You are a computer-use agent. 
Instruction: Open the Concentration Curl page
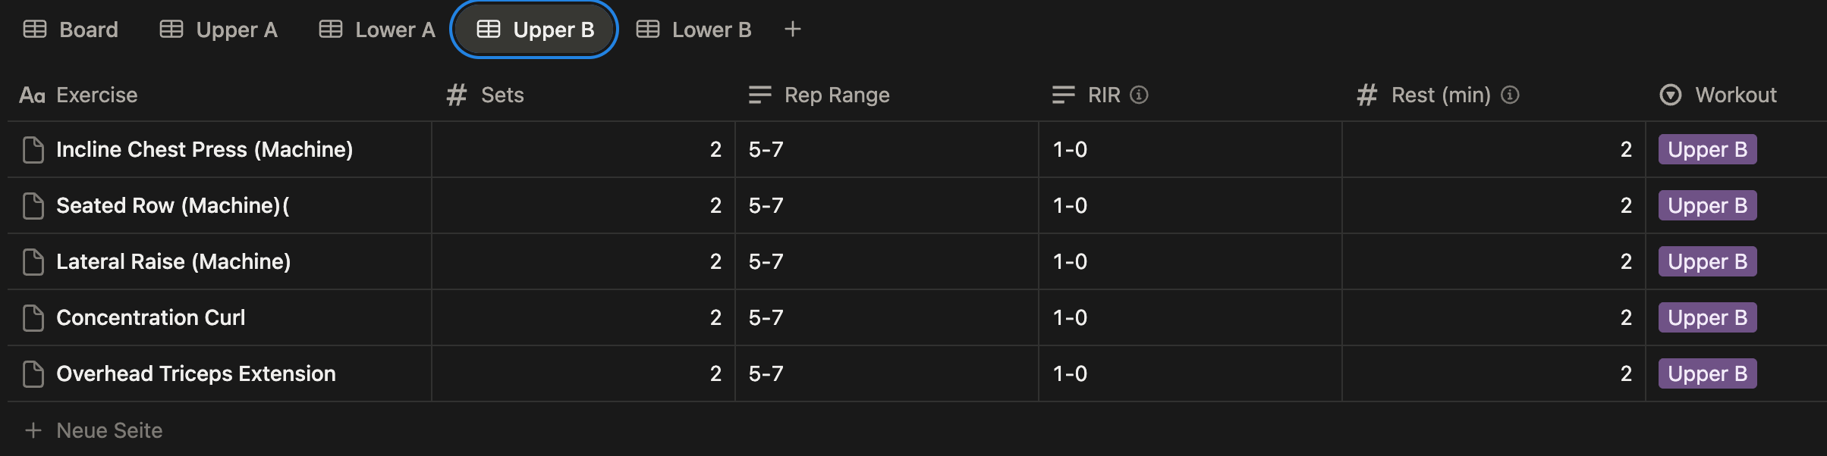151,318
